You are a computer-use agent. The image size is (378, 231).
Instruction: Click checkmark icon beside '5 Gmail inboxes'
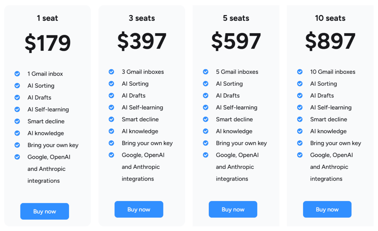tap(206, 72)
